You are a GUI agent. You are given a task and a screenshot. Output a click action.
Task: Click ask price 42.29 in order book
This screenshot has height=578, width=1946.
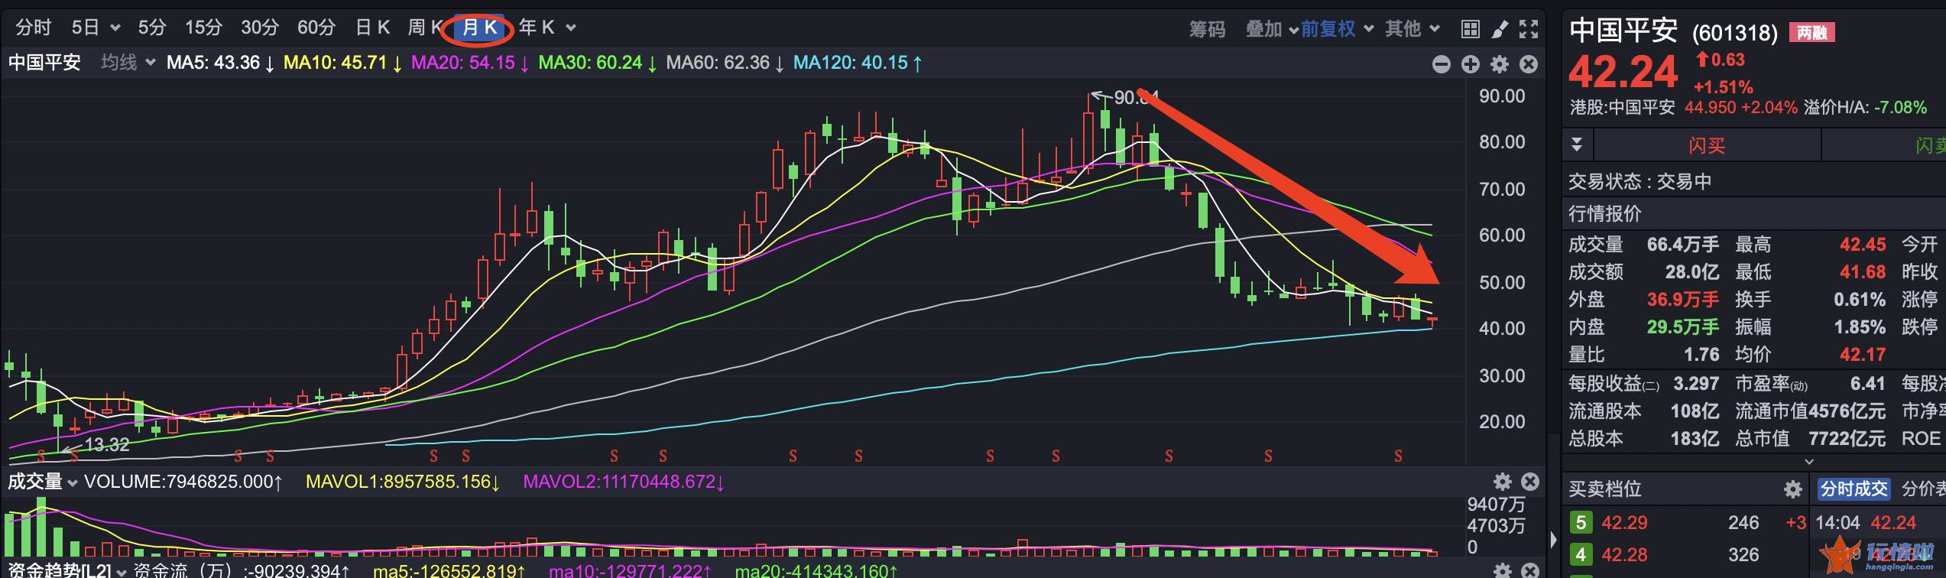1624,523
